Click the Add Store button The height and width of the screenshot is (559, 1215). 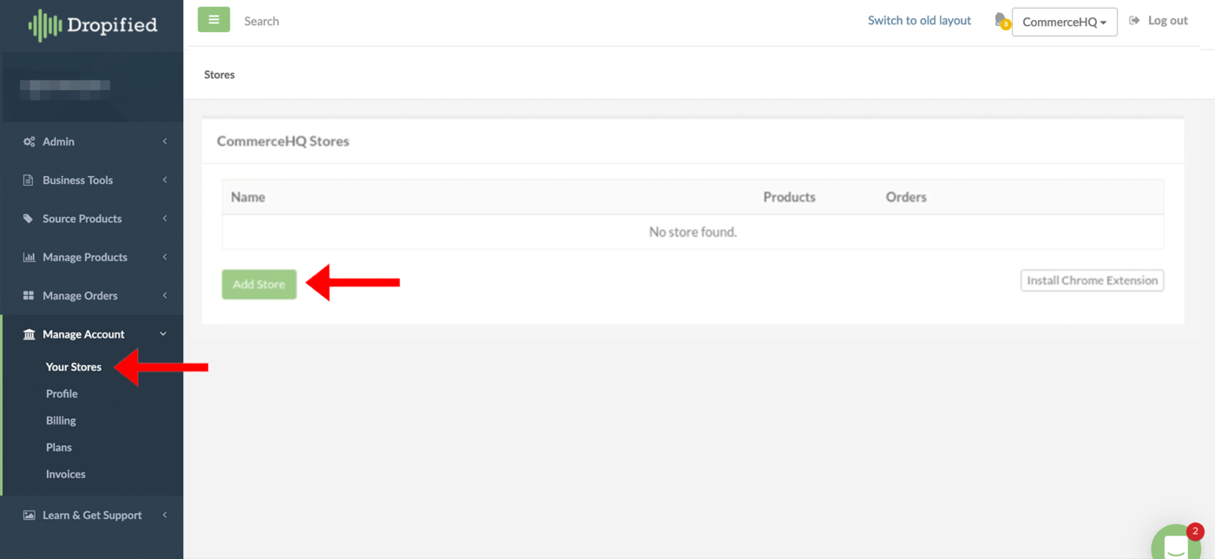click(259, 284)
